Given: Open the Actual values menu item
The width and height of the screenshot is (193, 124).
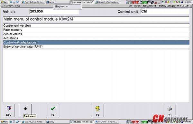Looking at the screenshot, I should pyautogui.click(x=96, y=34).
